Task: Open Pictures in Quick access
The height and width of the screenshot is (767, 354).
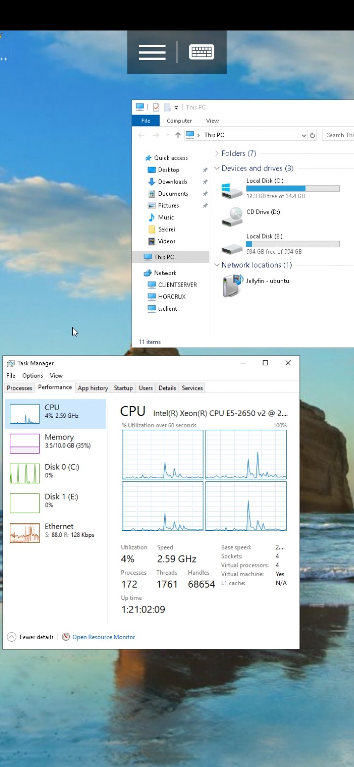Action: pyautogui.click(x=168, y=206)
